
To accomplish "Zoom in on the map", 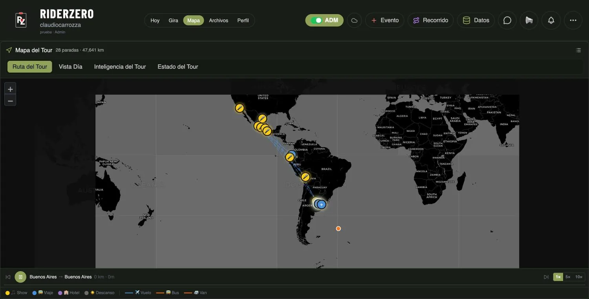I will click(x=10, y=89).
